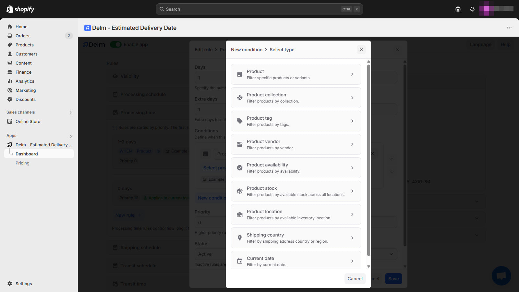Open the Language option in the Delm header
The image size is (519, 292).
click(x=480, y=44)
